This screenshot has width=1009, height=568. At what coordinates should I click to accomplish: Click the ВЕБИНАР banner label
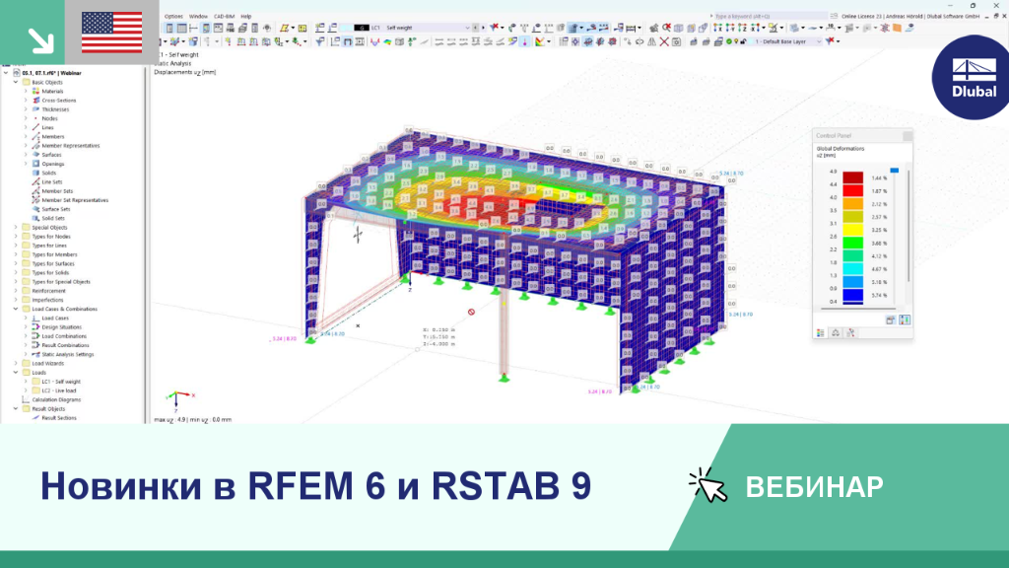(x=814, y=487)
